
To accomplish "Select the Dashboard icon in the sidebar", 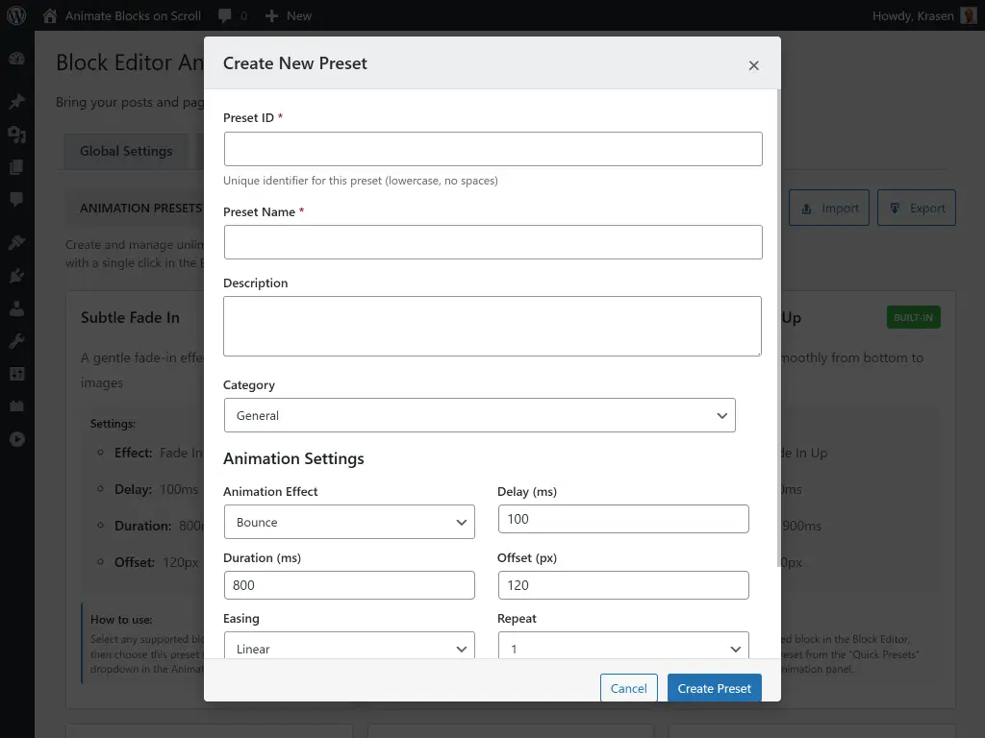I will pyautogui.click(x=16, y=59).
